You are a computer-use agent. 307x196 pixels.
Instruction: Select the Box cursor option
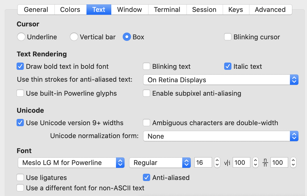pyautogui.click(x=127, y=37)
